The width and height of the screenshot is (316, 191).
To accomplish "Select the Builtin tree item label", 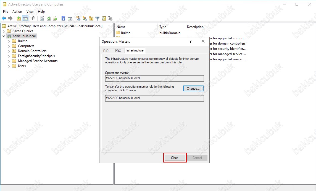I will [x=23, y=41].
